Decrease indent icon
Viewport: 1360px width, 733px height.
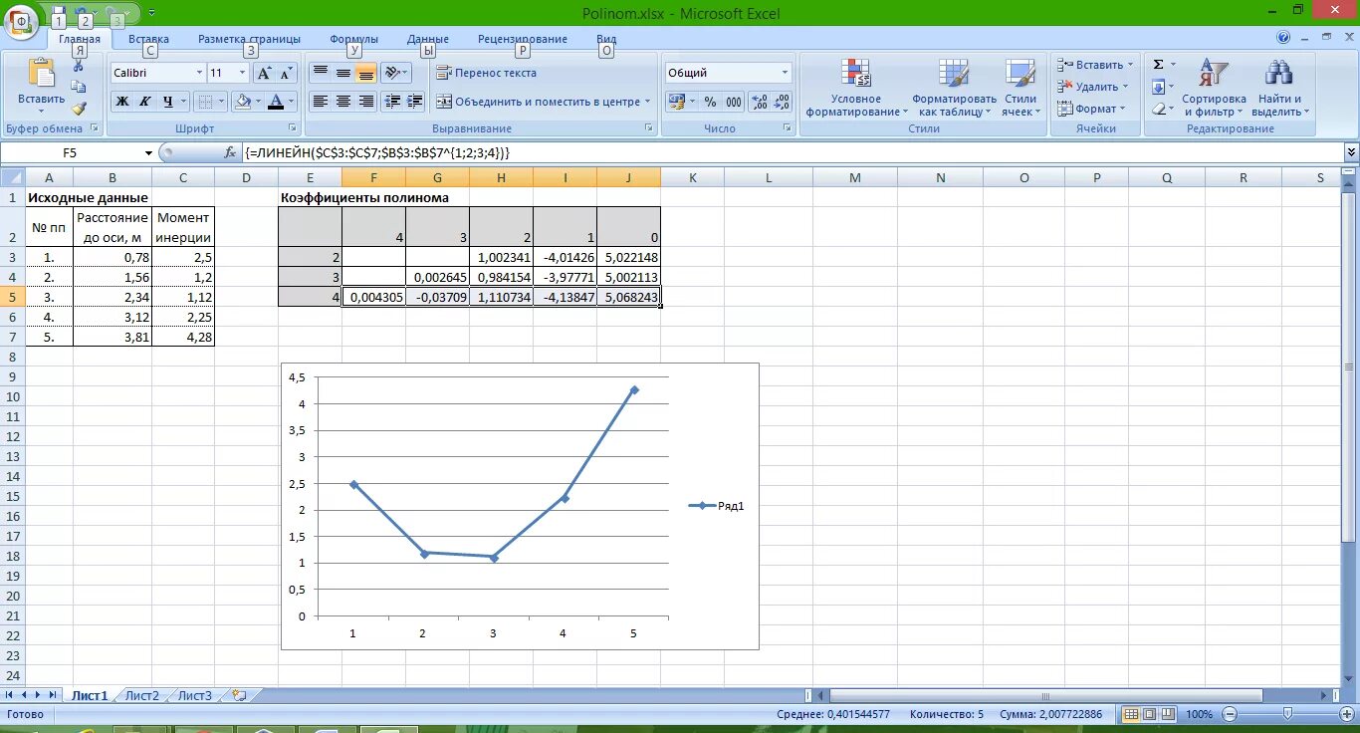coord(392,102)
